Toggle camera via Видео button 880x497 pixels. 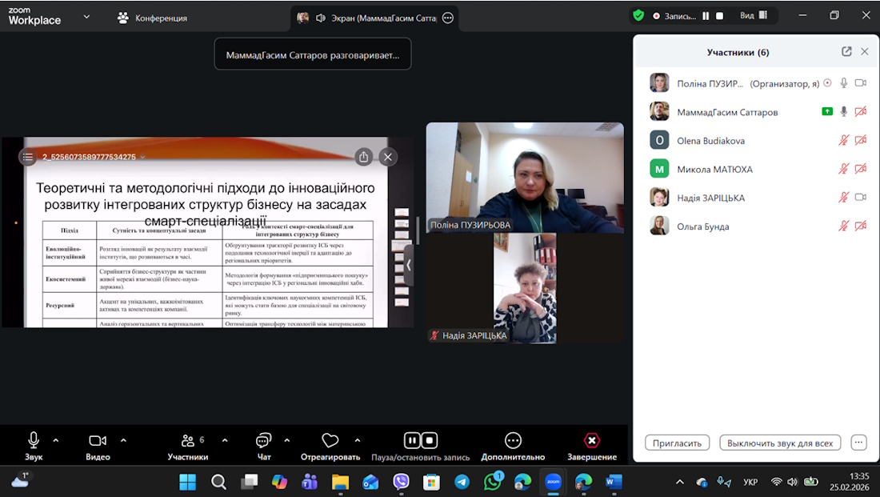[98, 441]
